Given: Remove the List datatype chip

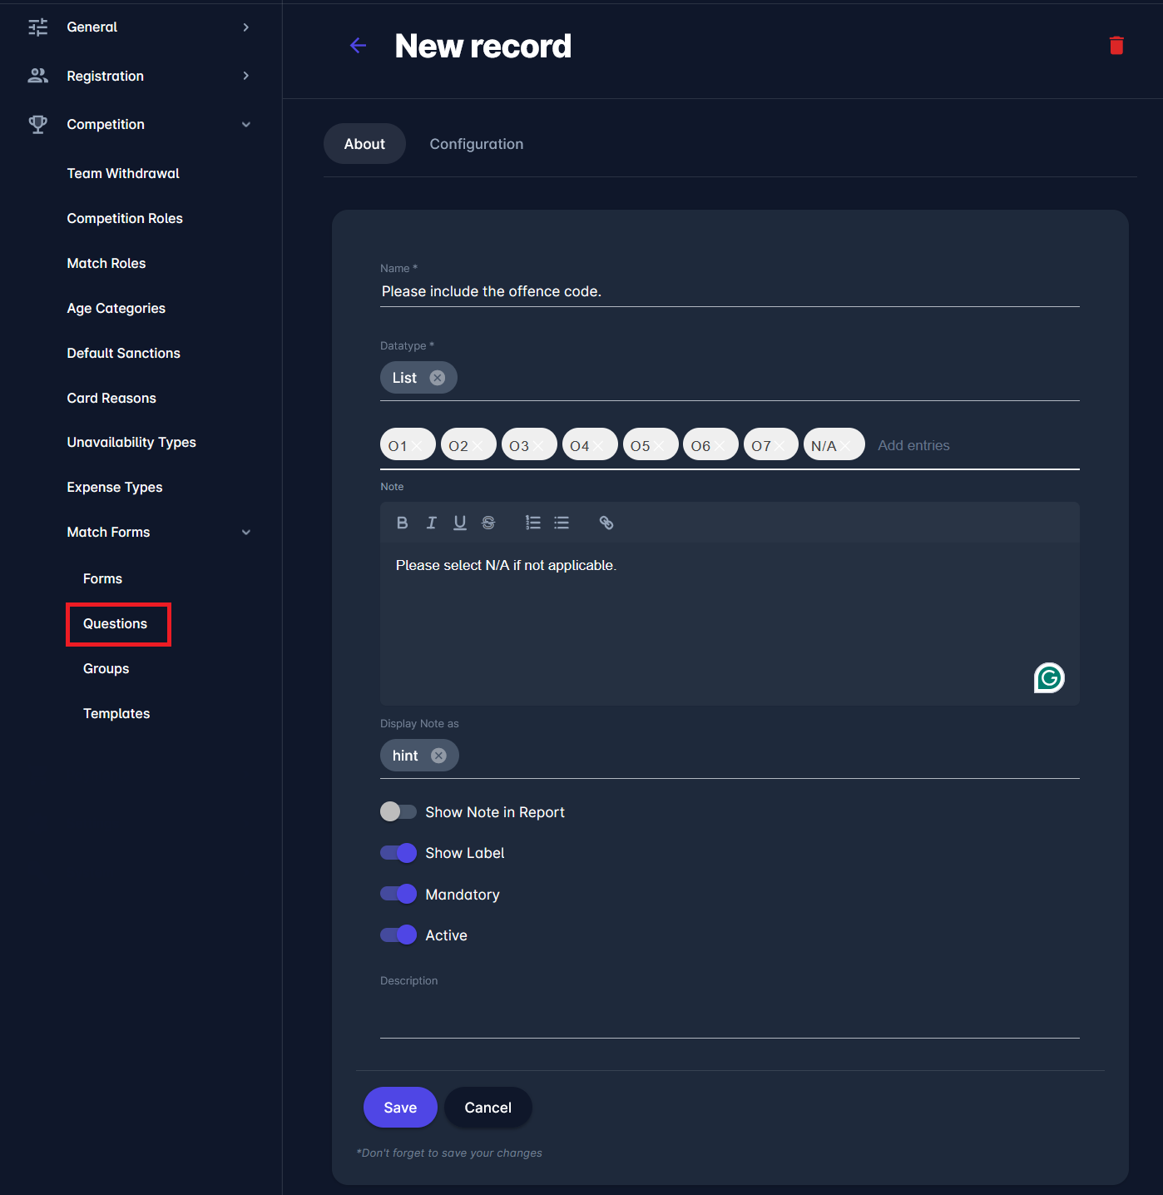Looking at the screenshot, I should tap(437, 378).
